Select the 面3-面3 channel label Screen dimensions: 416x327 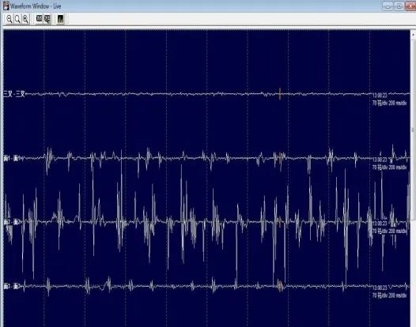point(12,286)
